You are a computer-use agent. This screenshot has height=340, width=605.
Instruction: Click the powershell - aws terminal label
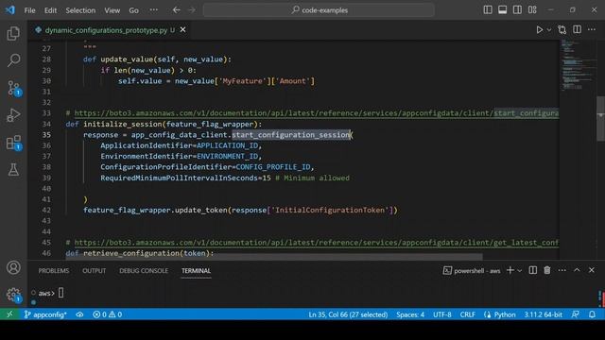(472, 271)
